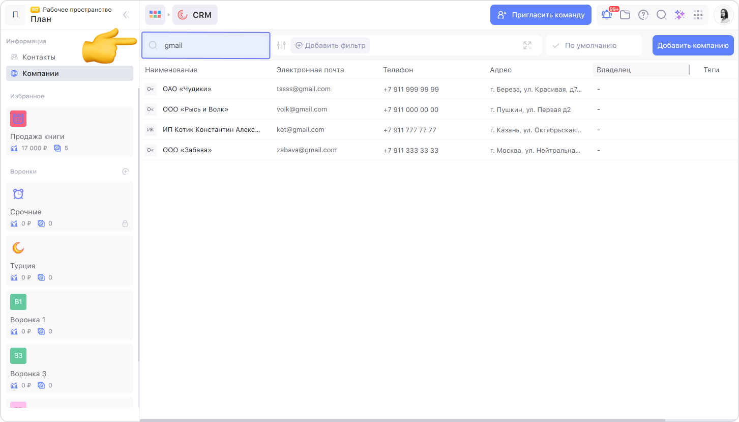This screenshot has height=422, width=739.
Task: Select Компании in sidebar
Action: pos(41,73)
